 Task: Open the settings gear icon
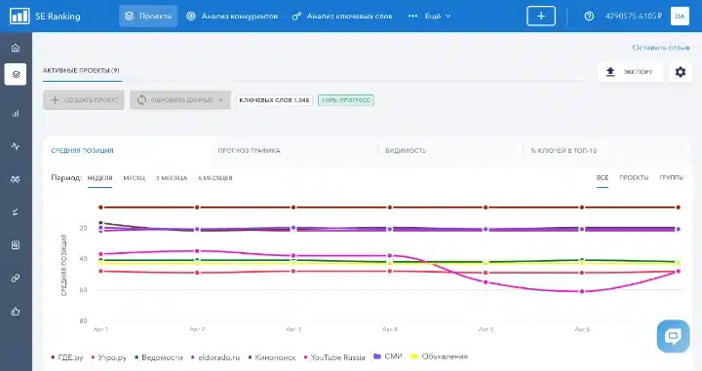coord(681,72)
